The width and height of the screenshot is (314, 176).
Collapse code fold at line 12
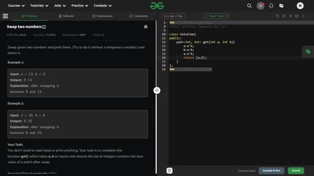tap(167, 42)
